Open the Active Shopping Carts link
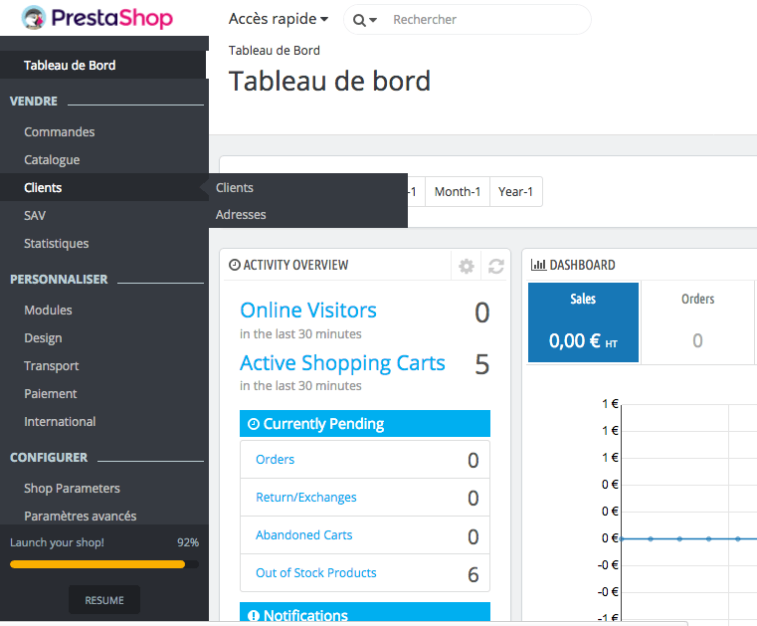The image size is (757, 626). click(x=342, y=363)
